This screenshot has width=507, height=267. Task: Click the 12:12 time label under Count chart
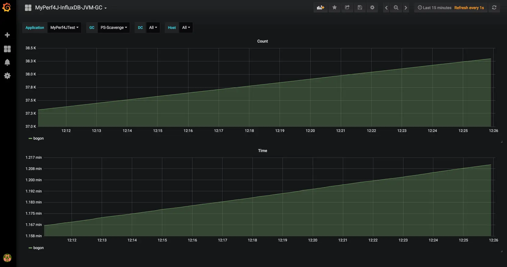pos(66,131)
